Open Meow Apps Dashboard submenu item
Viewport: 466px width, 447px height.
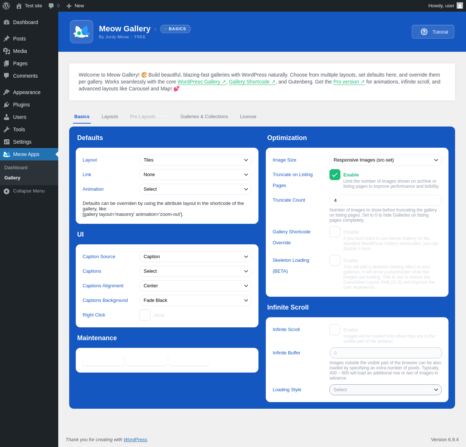click(16, 168)
